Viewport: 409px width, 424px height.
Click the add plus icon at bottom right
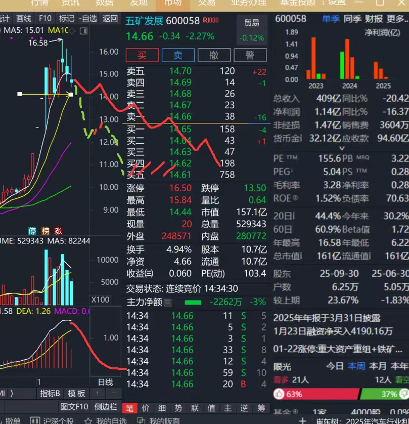[302, 420]
